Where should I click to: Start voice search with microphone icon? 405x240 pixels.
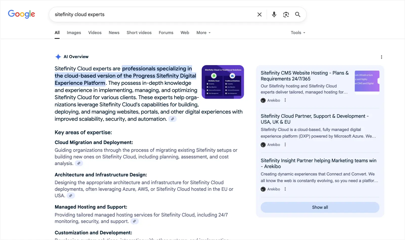(x=274, y=15)
